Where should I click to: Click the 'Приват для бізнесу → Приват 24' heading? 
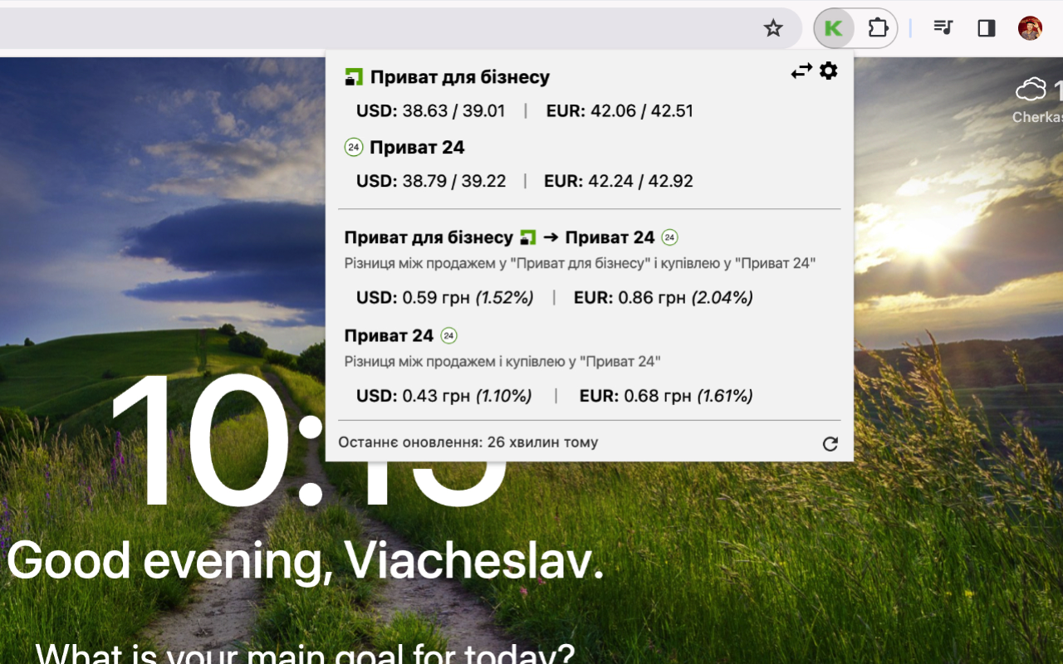coord(512,238)
